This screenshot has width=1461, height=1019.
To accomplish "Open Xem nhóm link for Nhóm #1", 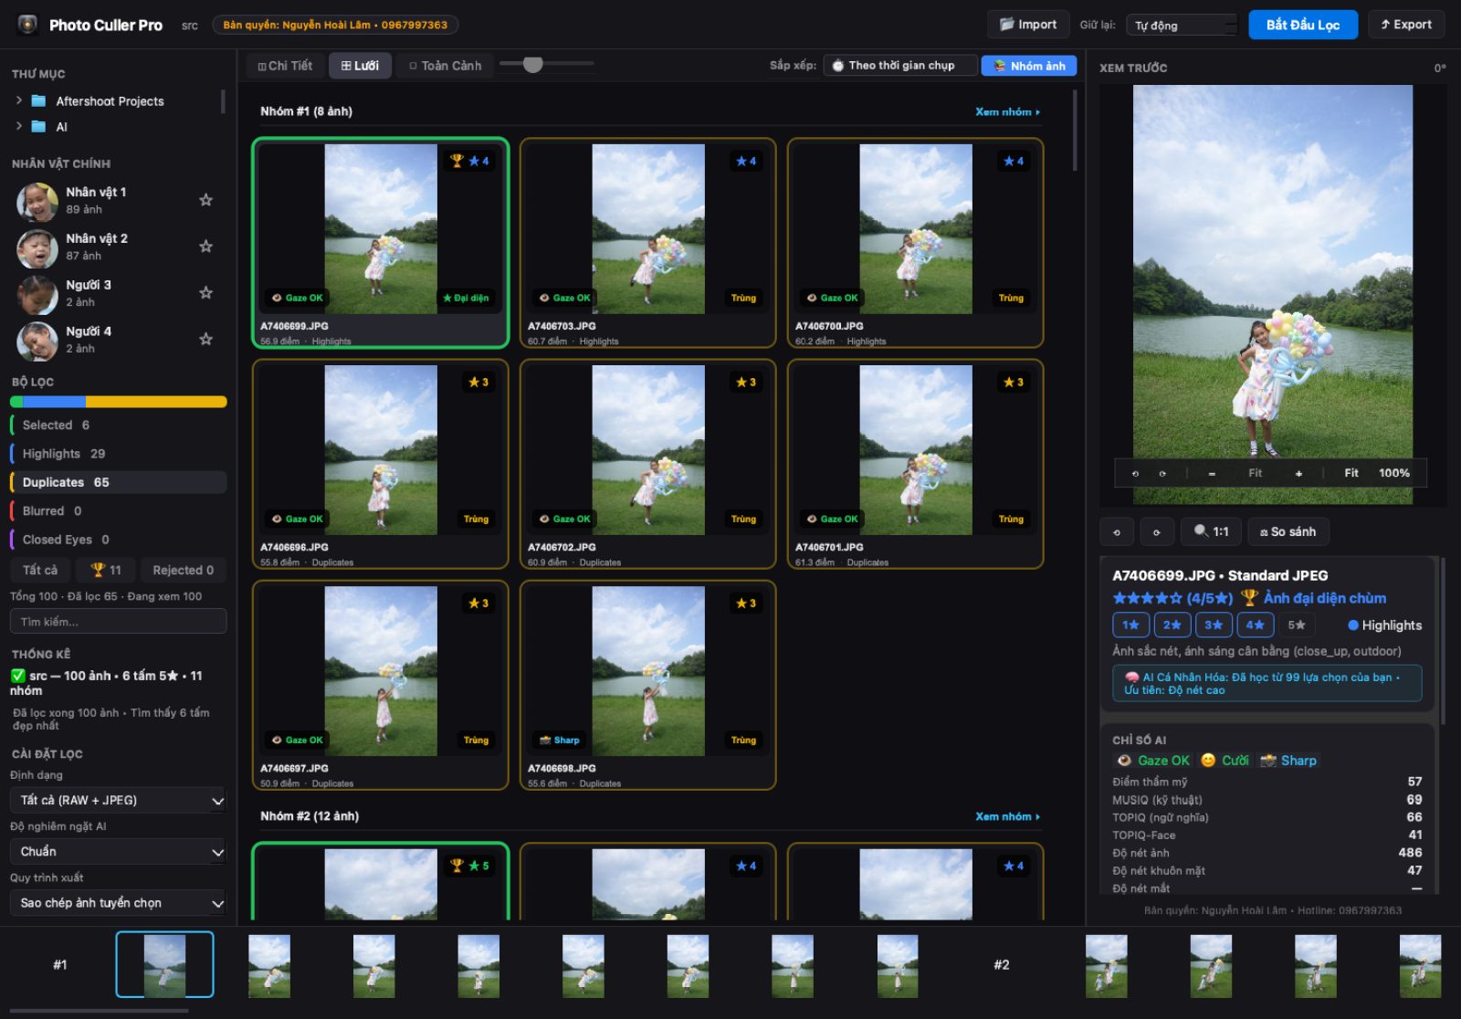I will 1007,111.
